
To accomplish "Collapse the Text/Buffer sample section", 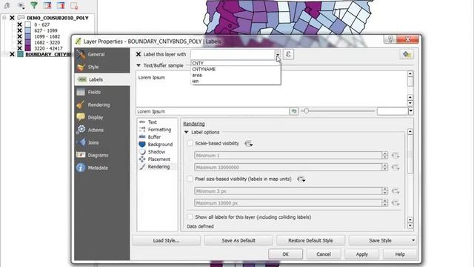I will pyautogui.click(x=138, y=65).
